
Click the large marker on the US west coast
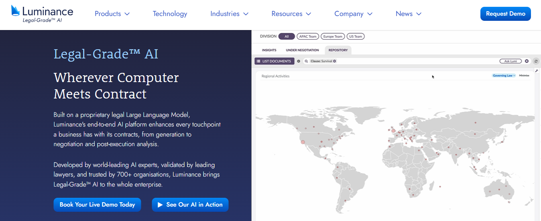(x=303, y=142)
